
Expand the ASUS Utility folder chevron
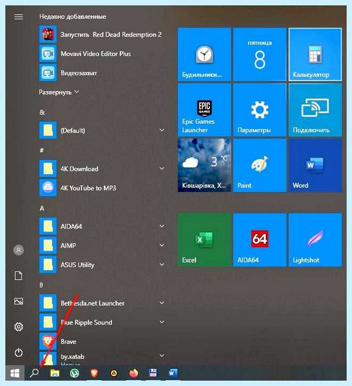click(x=162, y=264)
